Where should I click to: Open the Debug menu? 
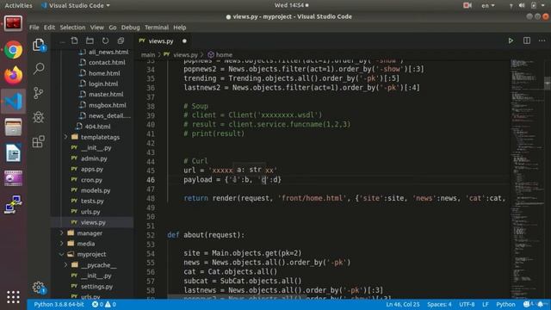tap(130, 28)
